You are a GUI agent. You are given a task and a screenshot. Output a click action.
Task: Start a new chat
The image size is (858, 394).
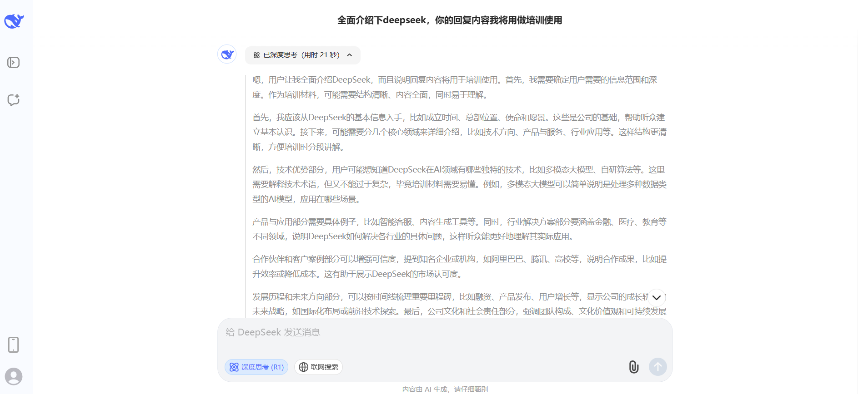pos(14,100)
